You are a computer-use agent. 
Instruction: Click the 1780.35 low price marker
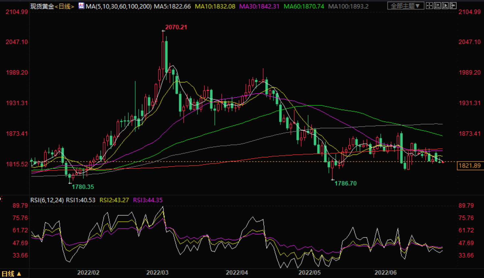(x=83, y=187)
